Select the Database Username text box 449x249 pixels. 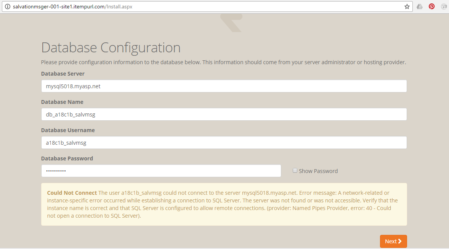(x=224, y=143)
